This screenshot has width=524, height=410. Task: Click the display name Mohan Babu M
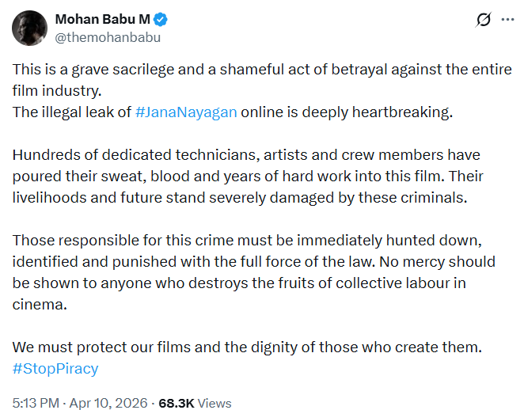click(102, 19)
